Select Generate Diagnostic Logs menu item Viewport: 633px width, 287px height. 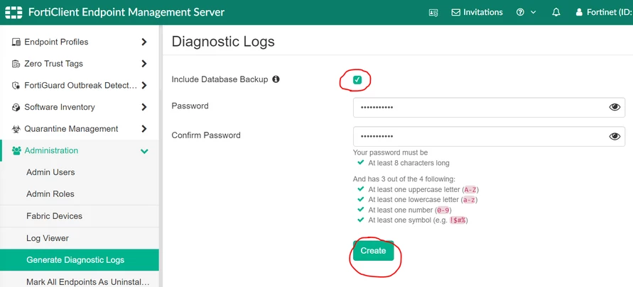[79, 260]
